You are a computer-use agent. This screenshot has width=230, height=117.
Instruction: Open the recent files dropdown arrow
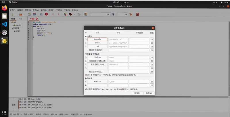pyautogui.click(x=25, y=14)
